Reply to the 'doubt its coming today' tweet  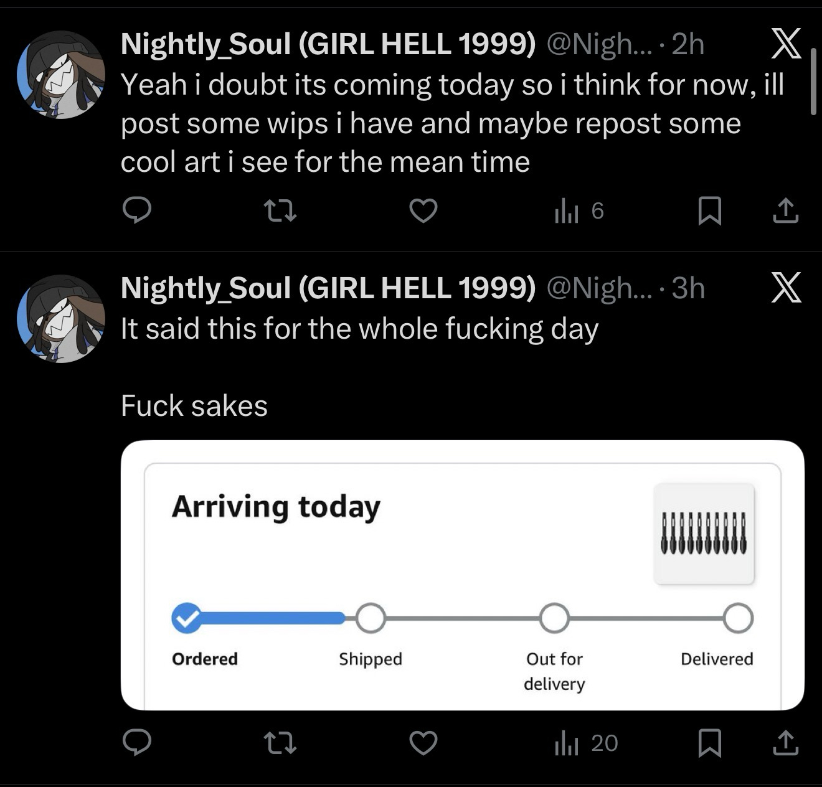click(136, 211)
